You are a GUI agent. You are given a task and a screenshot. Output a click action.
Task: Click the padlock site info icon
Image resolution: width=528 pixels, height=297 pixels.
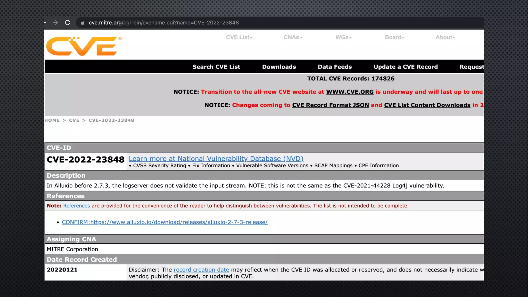82,23
